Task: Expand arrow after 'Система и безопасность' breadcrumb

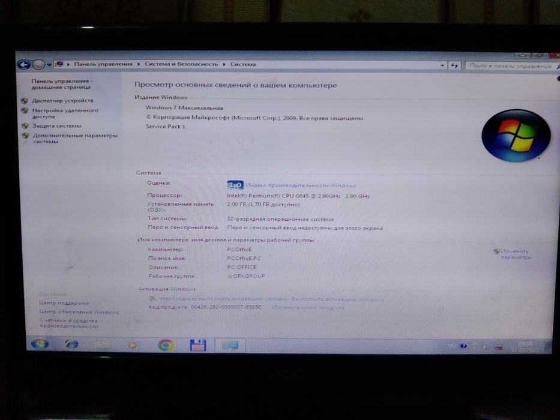Action: pos(224,64)
